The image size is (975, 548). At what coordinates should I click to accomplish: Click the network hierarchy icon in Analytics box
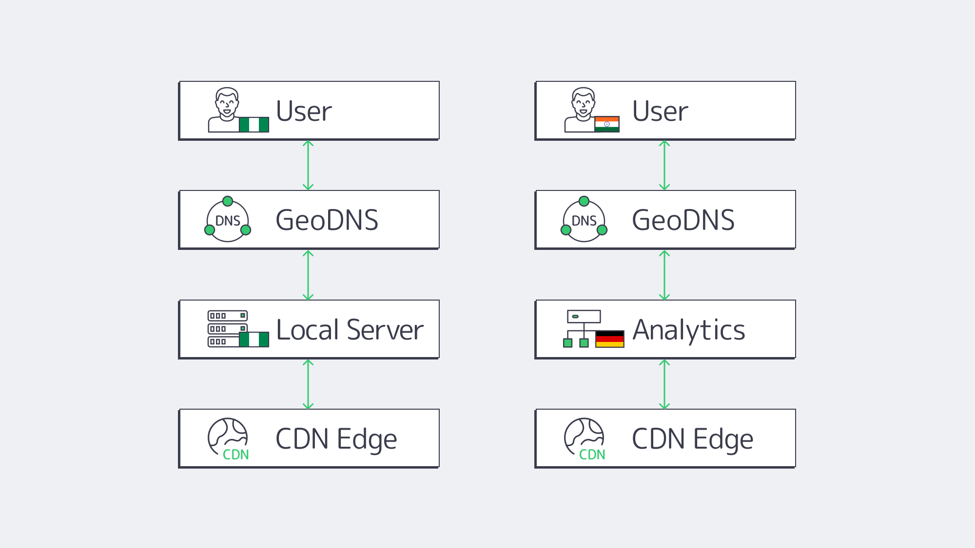pos(584,329)
